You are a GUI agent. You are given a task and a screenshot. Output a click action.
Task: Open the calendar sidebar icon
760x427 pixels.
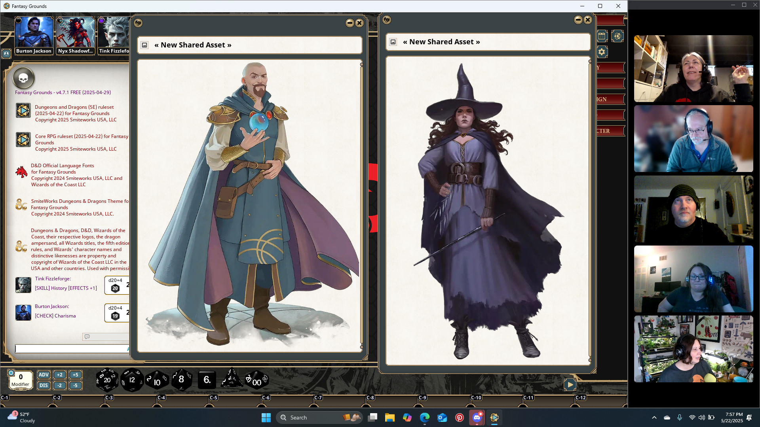(x=602, y=36)
